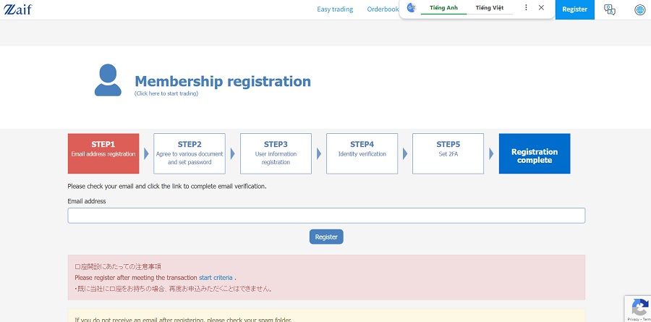The width and height of the screenshot is (651, 322).
Task: Close the translate popup
Action: click(541, 7)
